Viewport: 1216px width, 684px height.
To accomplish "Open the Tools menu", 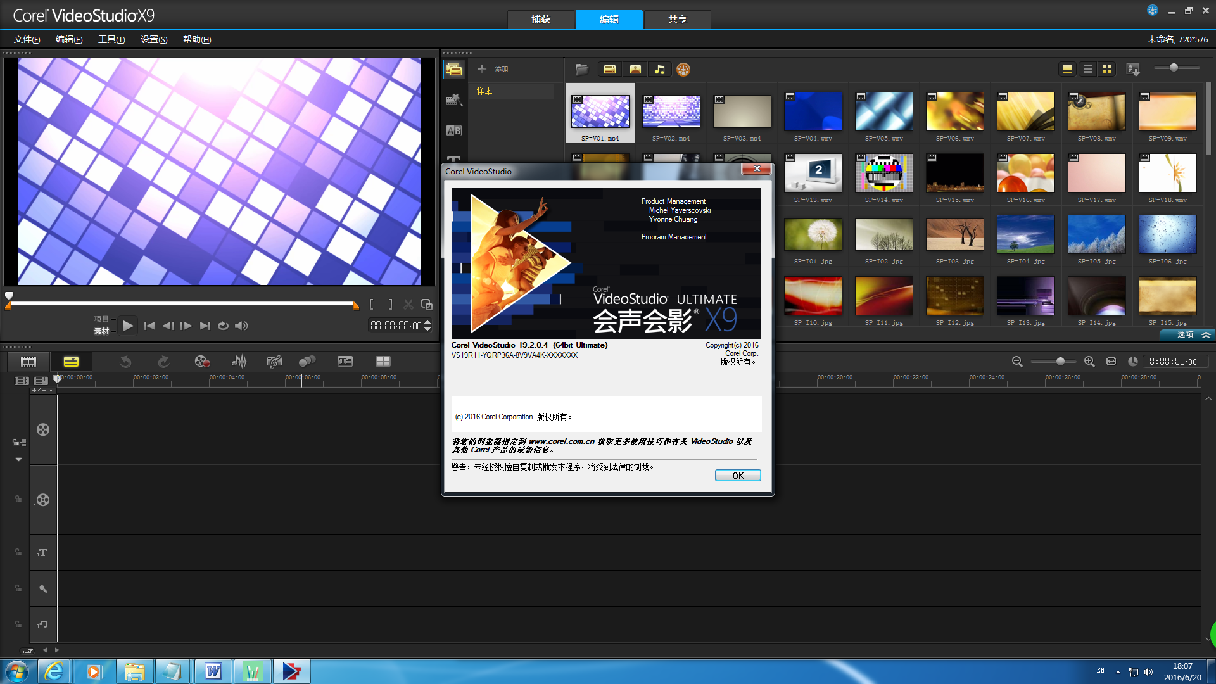I will pyautogui.click(x=111, y=39).
